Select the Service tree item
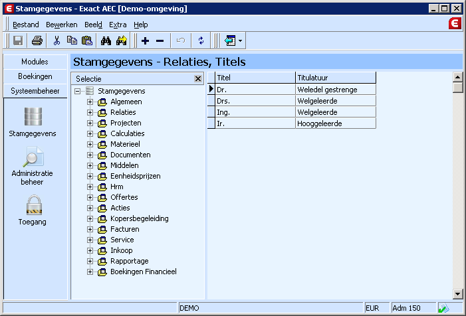The height and width of the screenshot is (316, 466). point(122,240)
